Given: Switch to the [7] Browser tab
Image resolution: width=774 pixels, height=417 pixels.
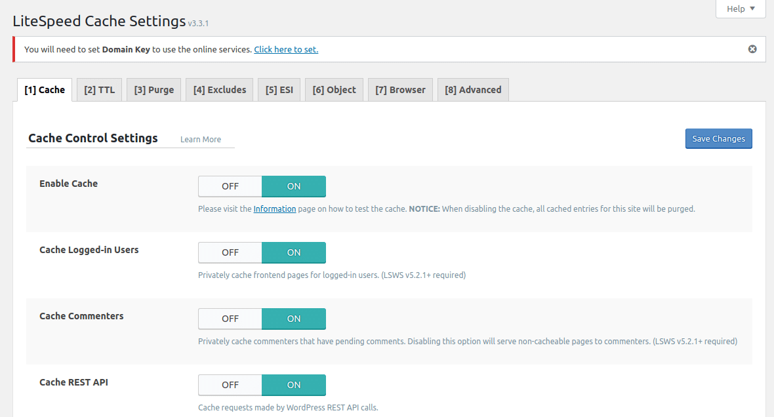Looking at the screenshot, I should (400, 90).
